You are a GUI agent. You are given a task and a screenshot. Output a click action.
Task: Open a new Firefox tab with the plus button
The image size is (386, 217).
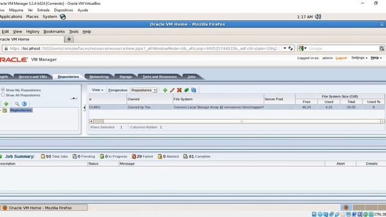tap(69, 39)
